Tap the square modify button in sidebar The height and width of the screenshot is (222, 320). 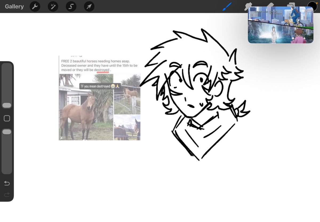(7, 118)
